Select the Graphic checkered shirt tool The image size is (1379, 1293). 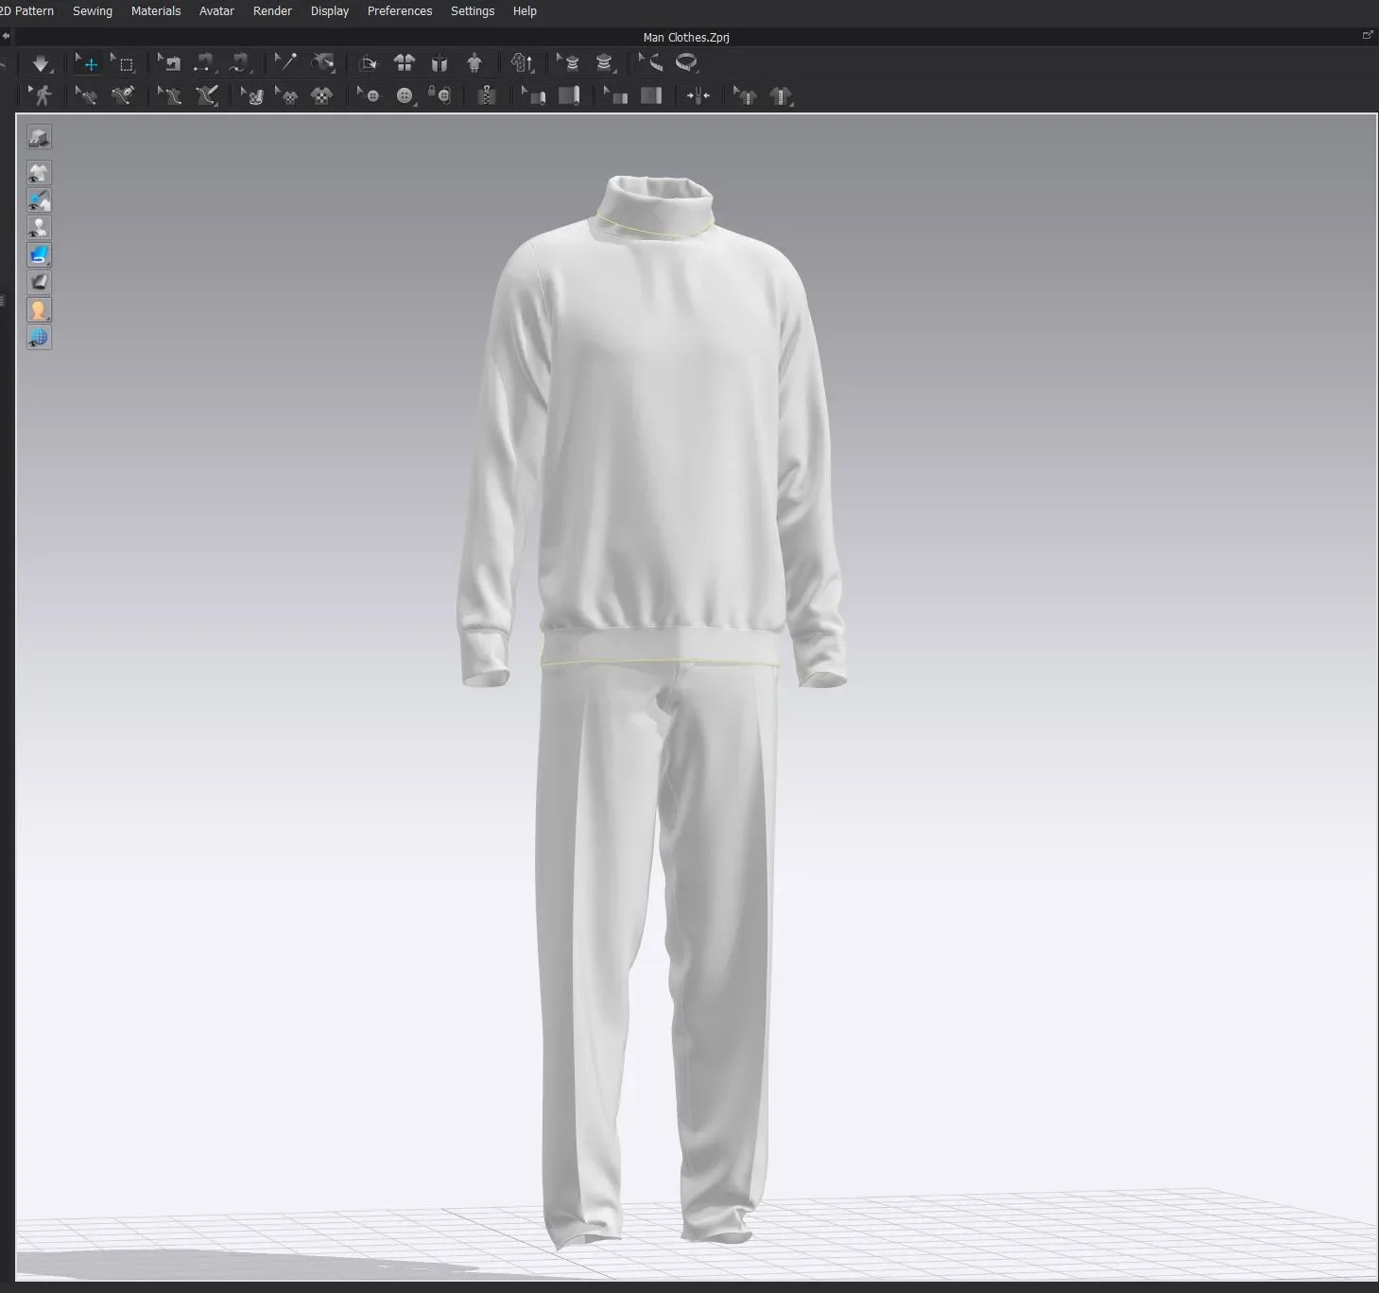321,95
